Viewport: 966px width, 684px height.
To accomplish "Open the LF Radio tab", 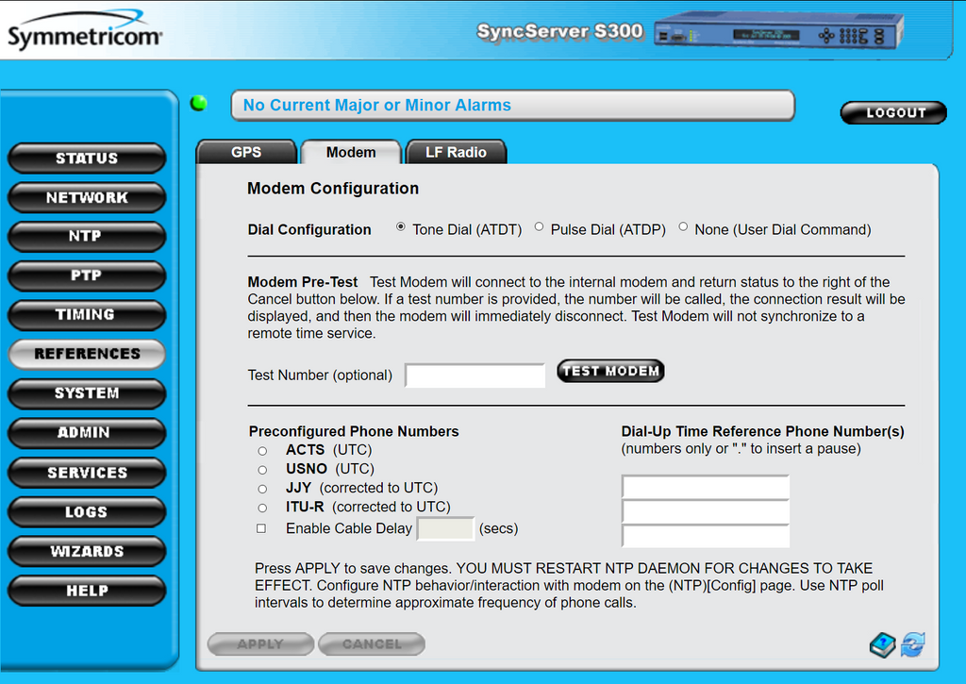I will coord(456,152).
